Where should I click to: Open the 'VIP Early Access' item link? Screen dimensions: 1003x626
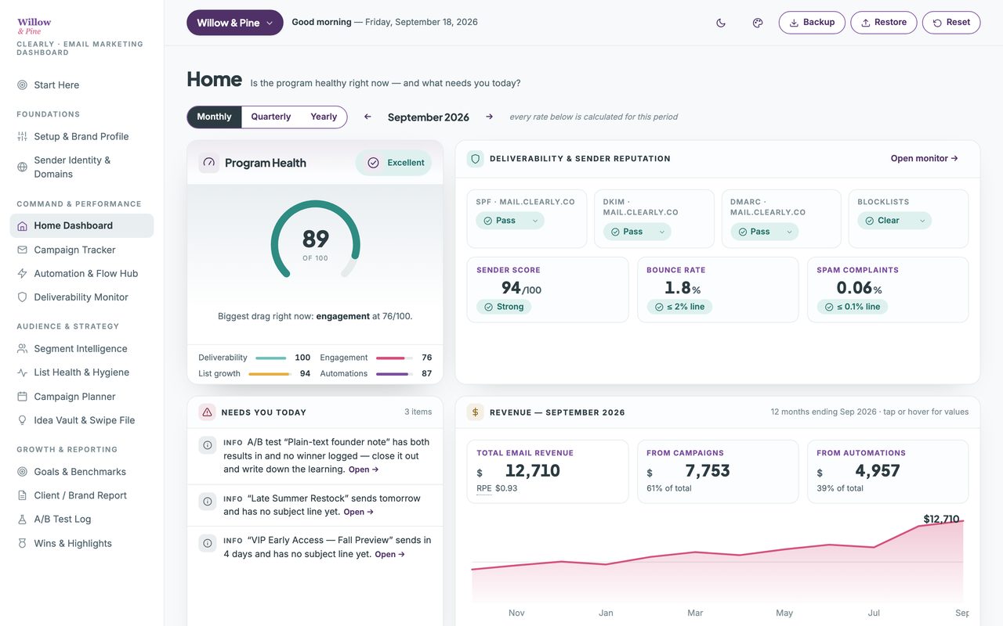click(390, 554)
